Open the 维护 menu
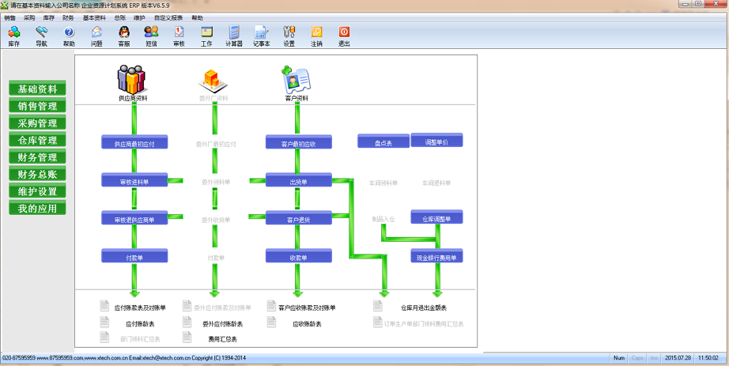This screenshot has height=366, width=729. pyautogui.click(x=139, y=18)
